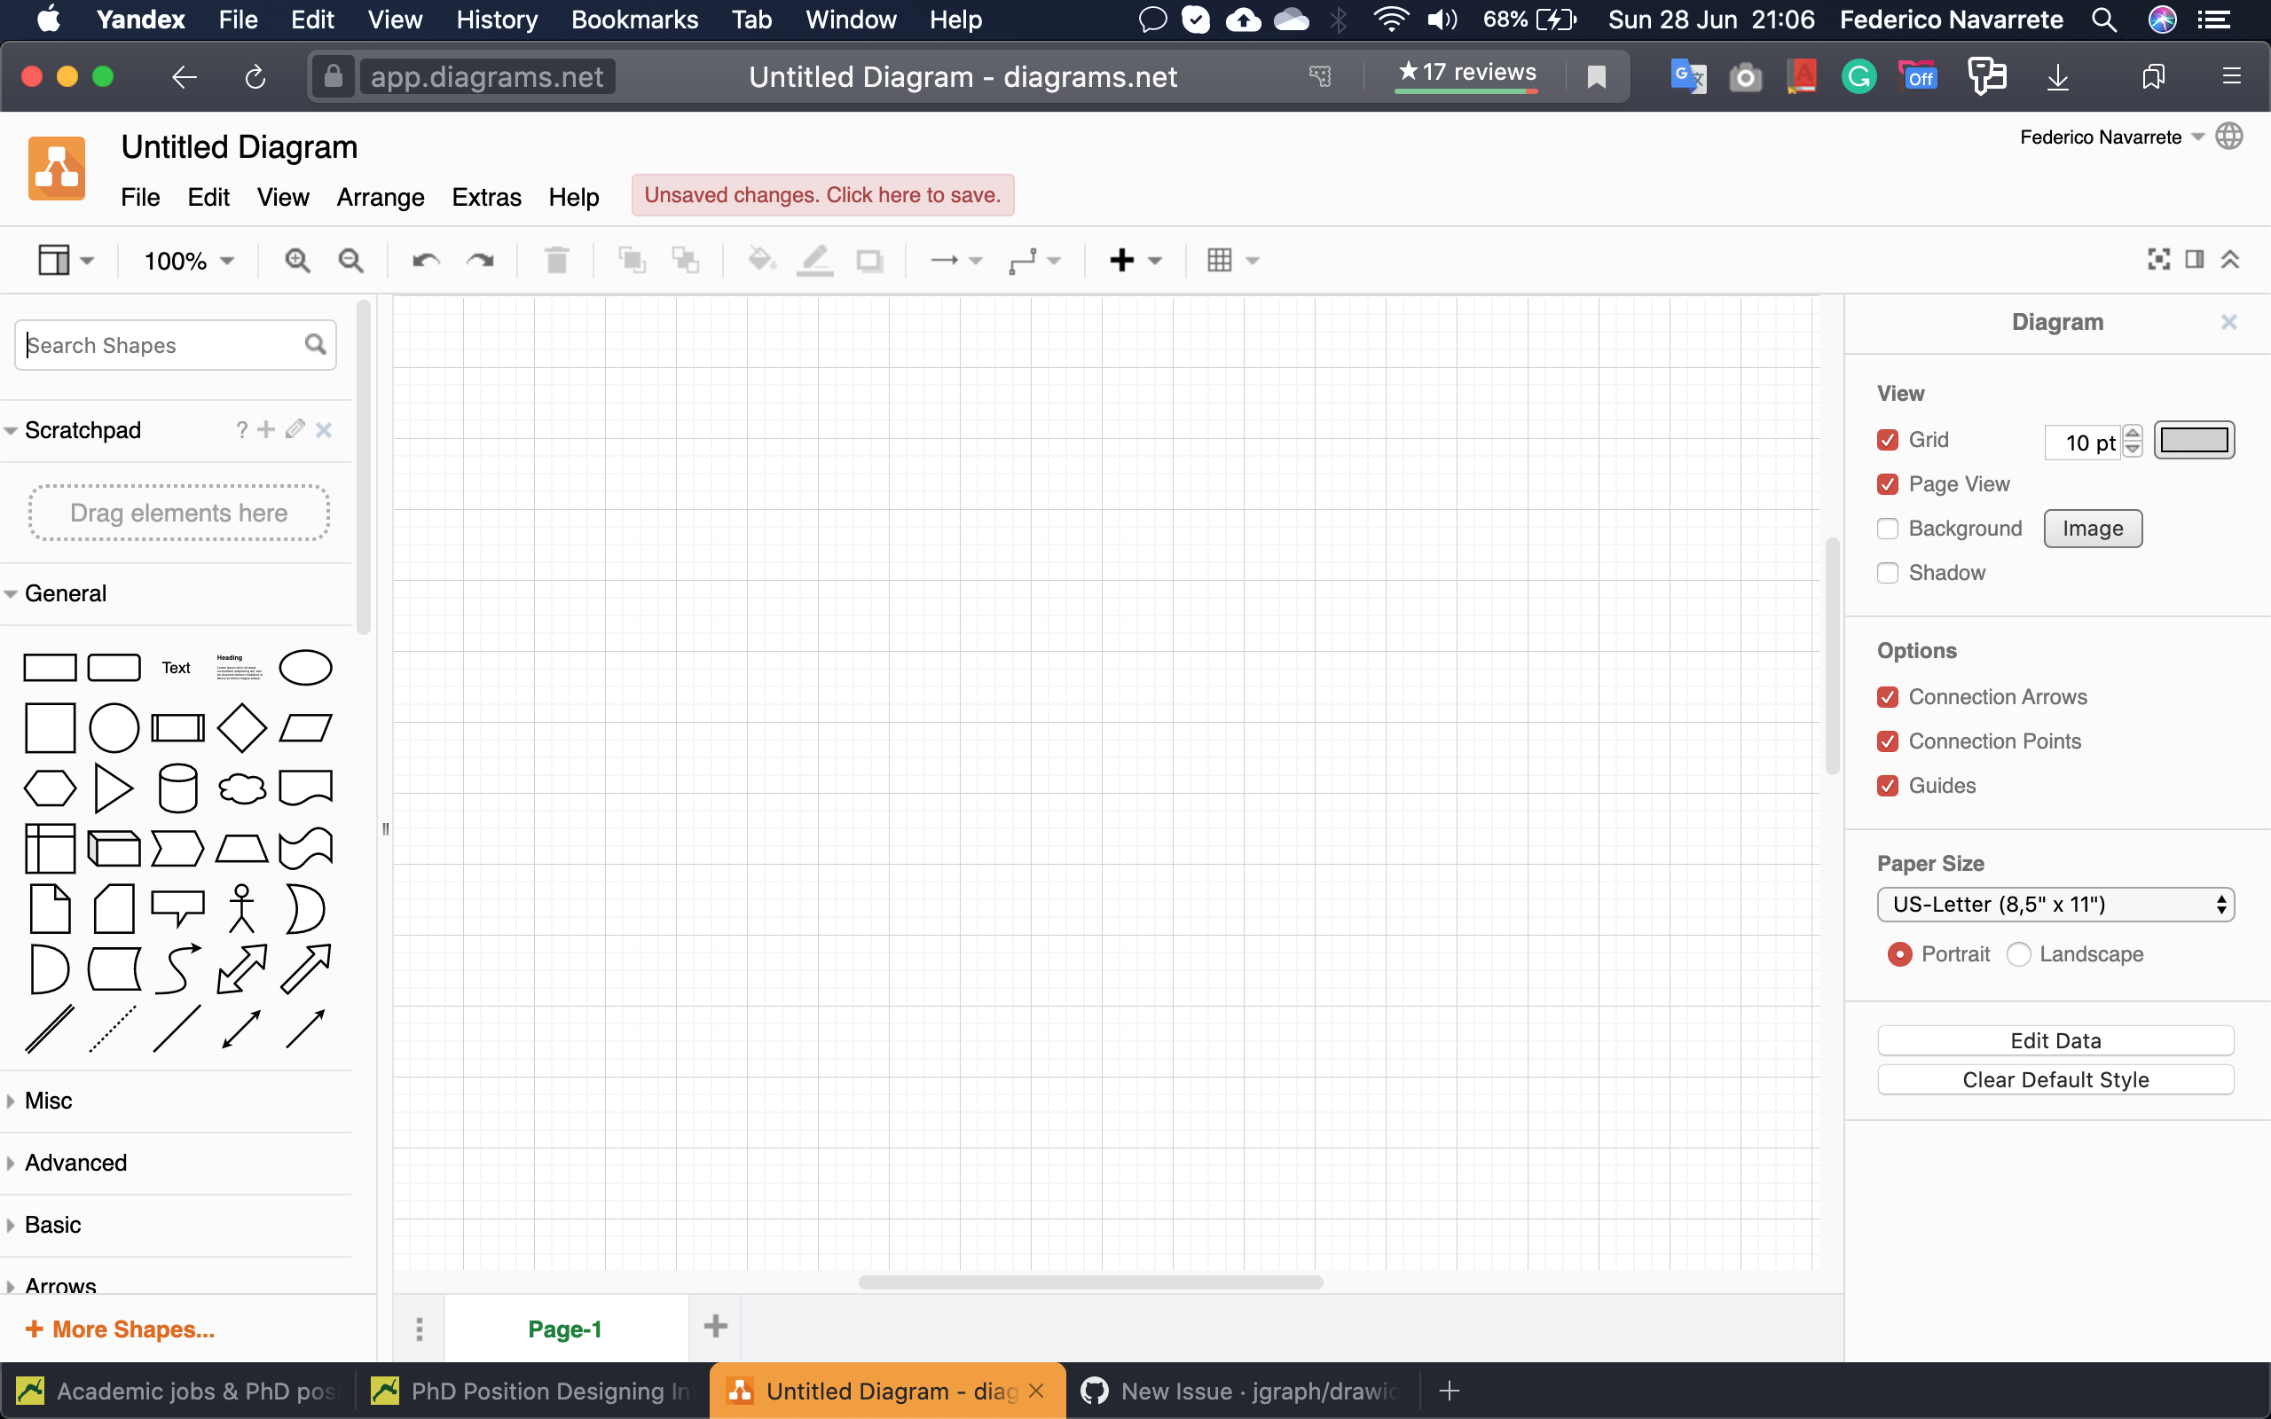Click the Fullscreen icon
Image resolution: width=2271 pixels, height=1419 pixels.
[2158, 260]
